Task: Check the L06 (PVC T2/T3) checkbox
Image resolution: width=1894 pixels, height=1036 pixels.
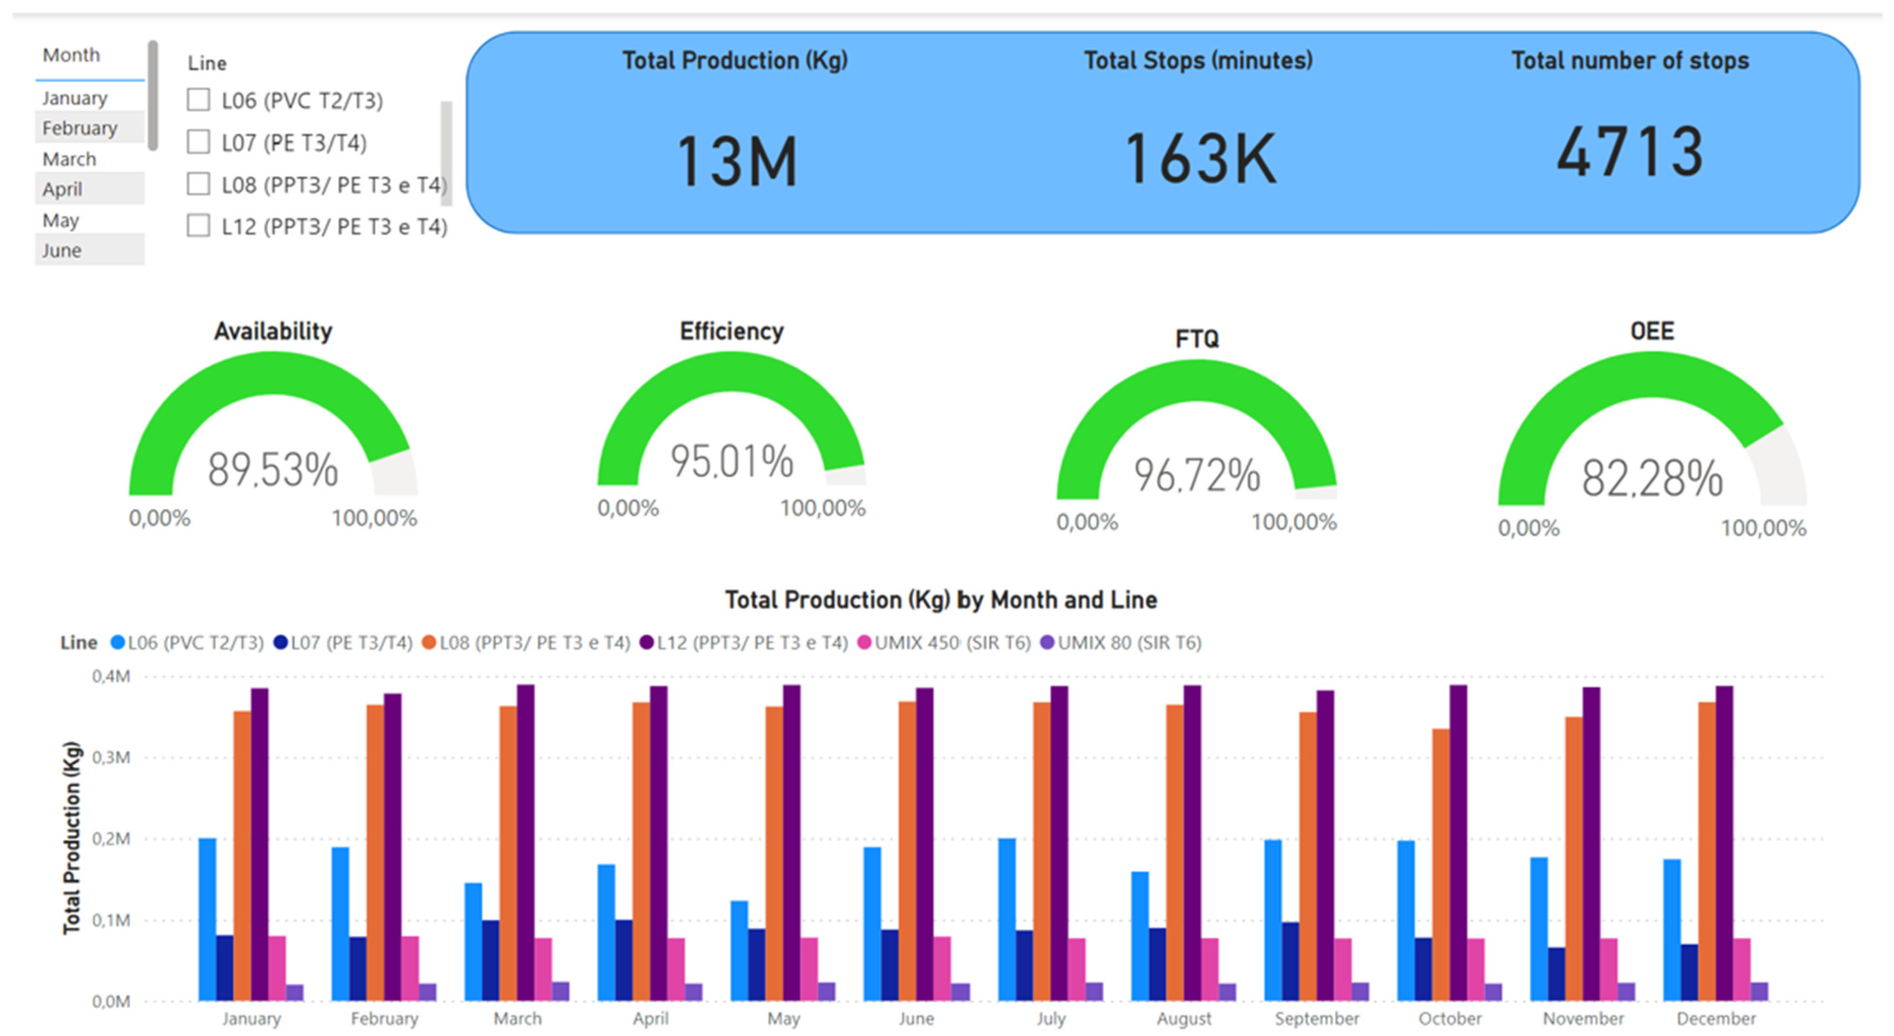Action: (198, 100)
